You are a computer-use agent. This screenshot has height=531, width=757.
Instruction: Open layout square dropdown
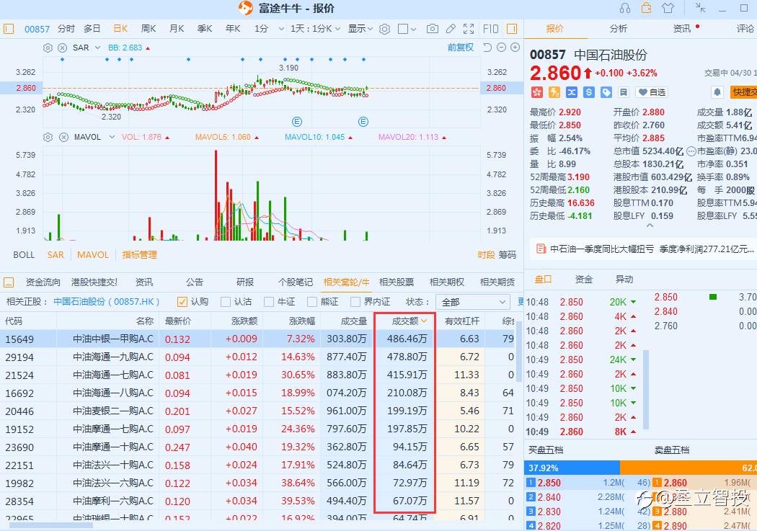coord(407,29)
